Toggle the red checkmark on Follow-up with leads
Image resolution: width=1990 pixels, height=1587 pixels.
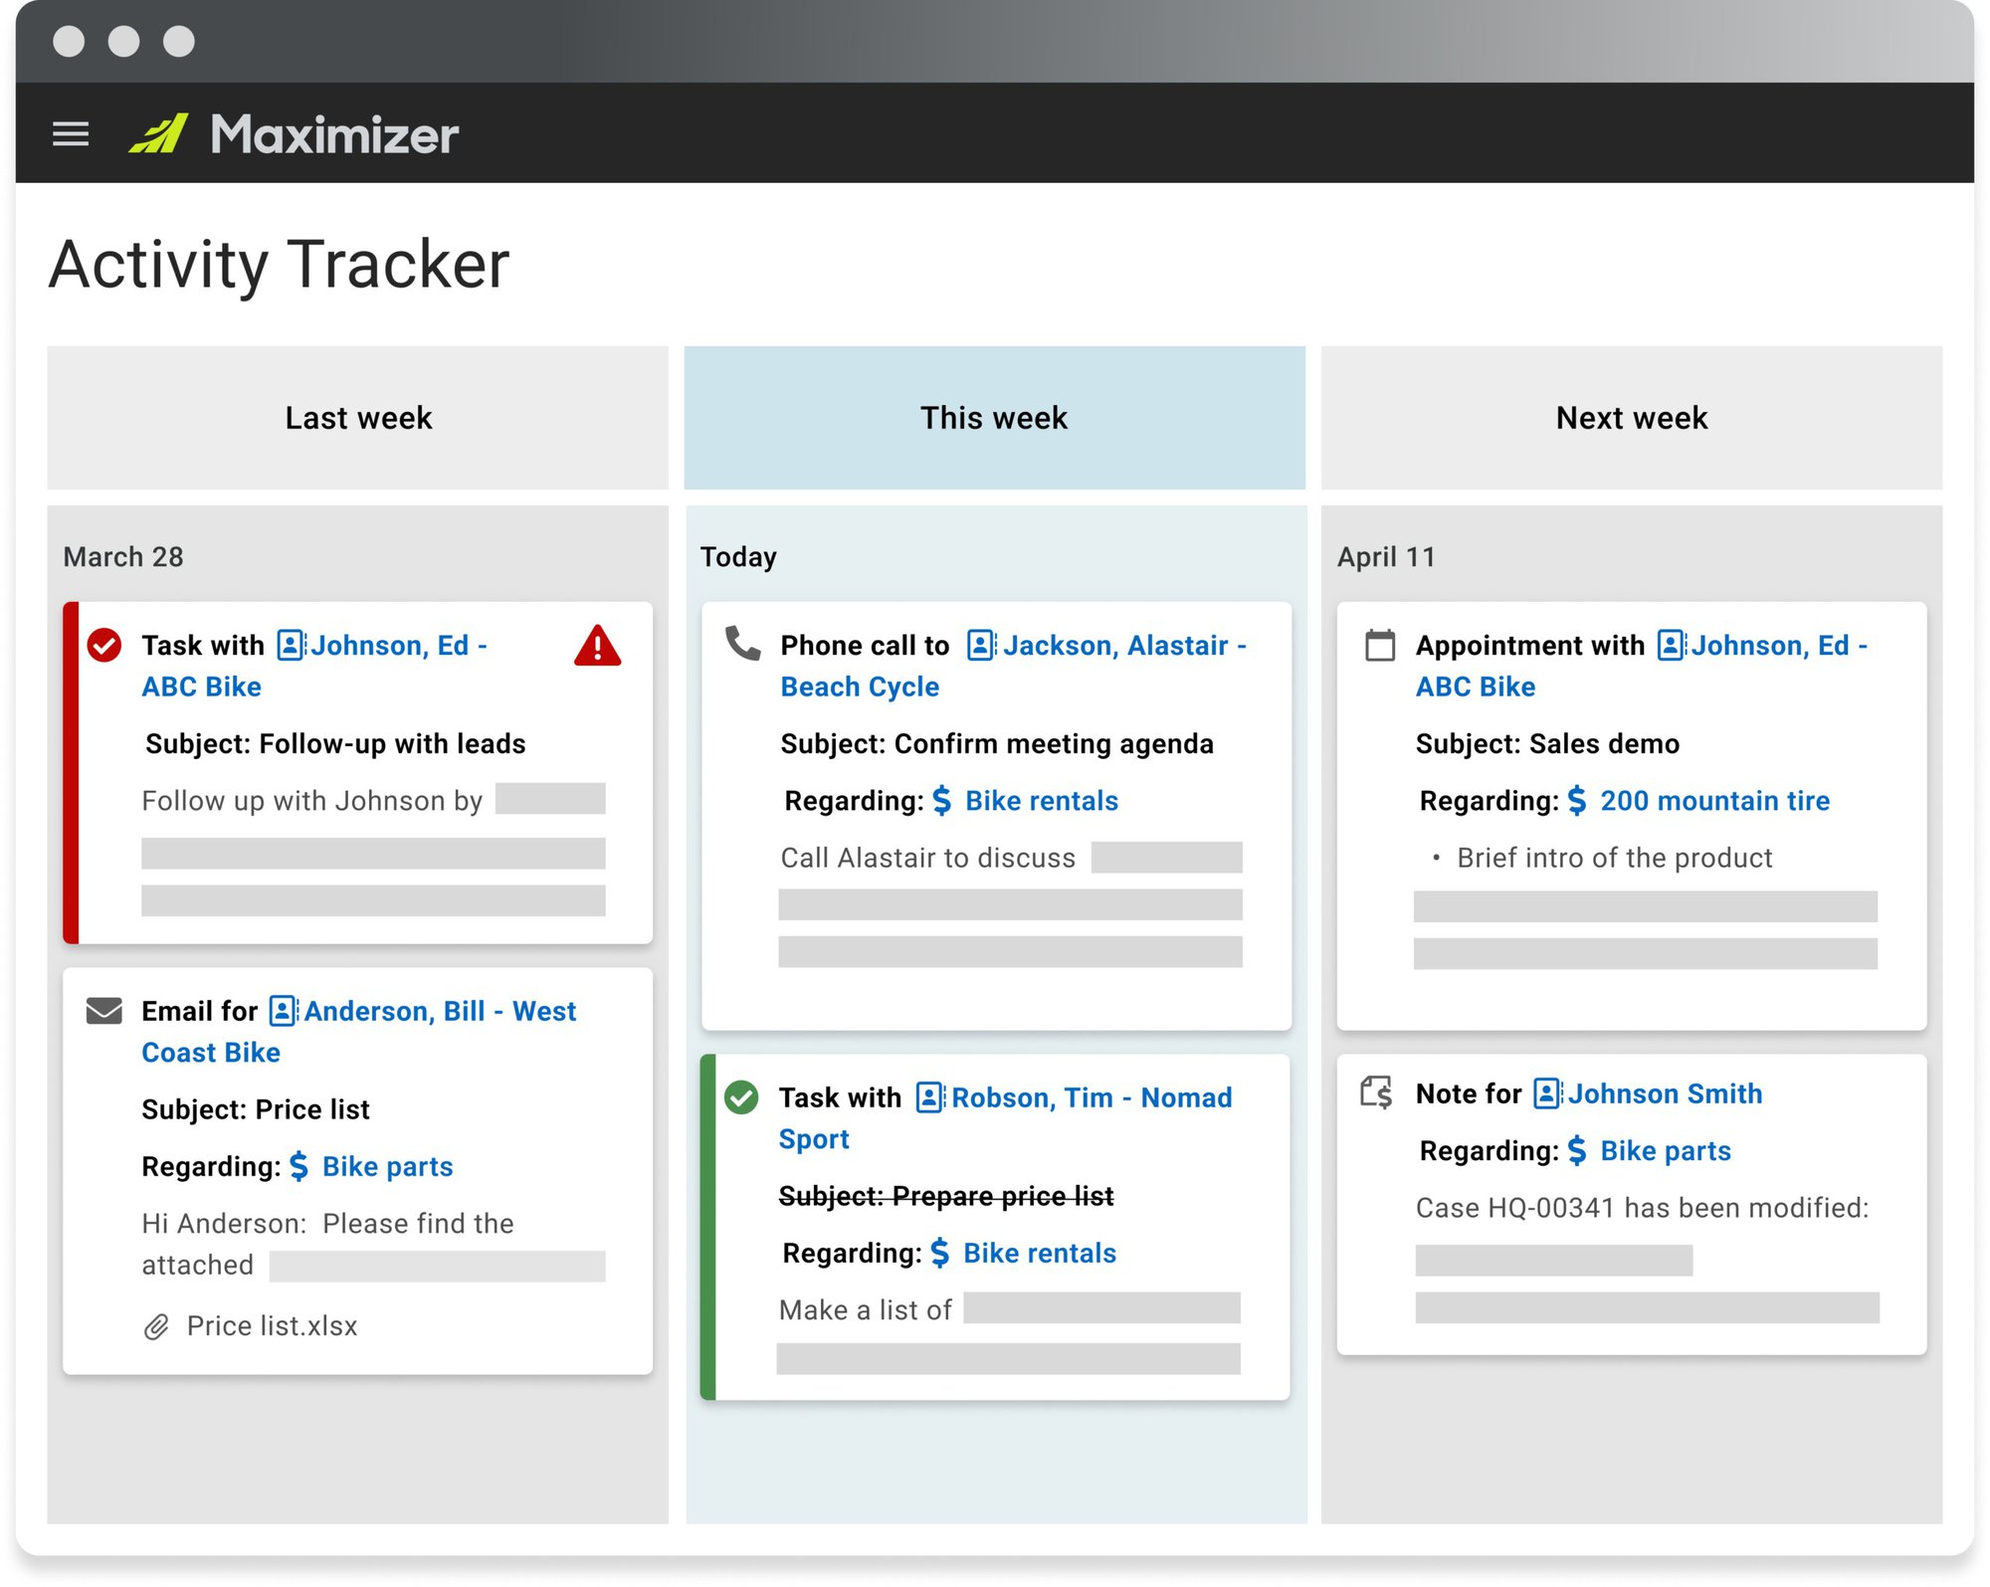(104, 645)
